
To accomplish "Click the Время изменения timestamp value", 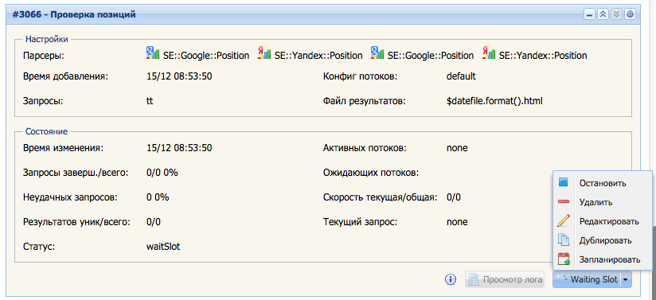I will point(179,148).
